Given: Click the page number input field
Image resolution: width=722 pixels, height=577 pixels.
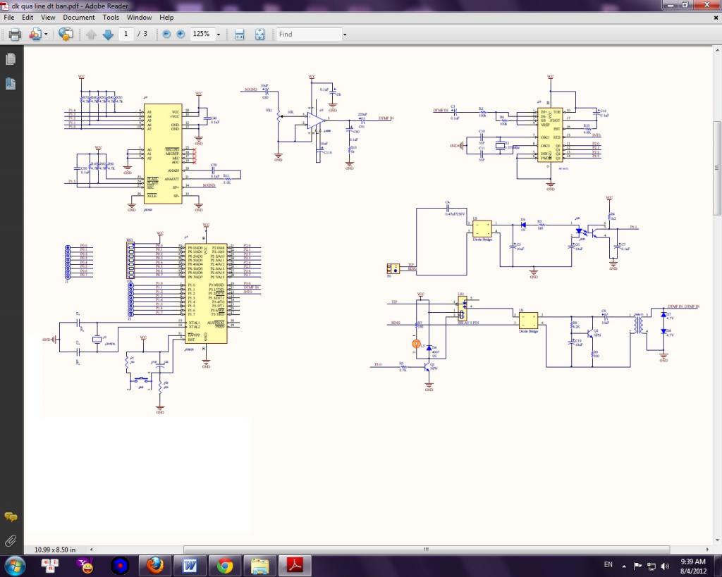Looking at the screenshot, I should (126, 35).
